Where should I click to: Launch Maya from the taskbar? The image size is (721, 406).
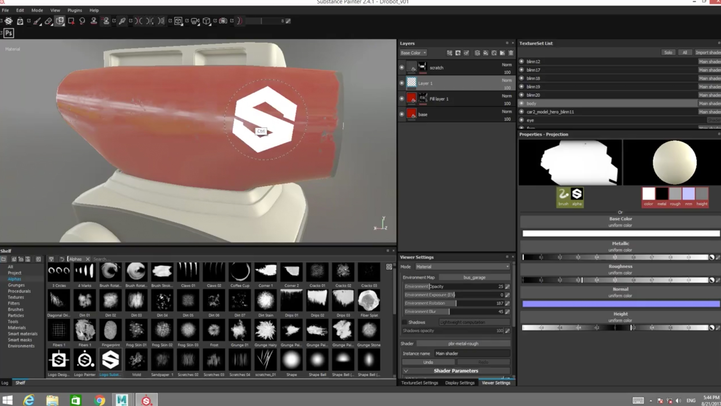[122, 400]
